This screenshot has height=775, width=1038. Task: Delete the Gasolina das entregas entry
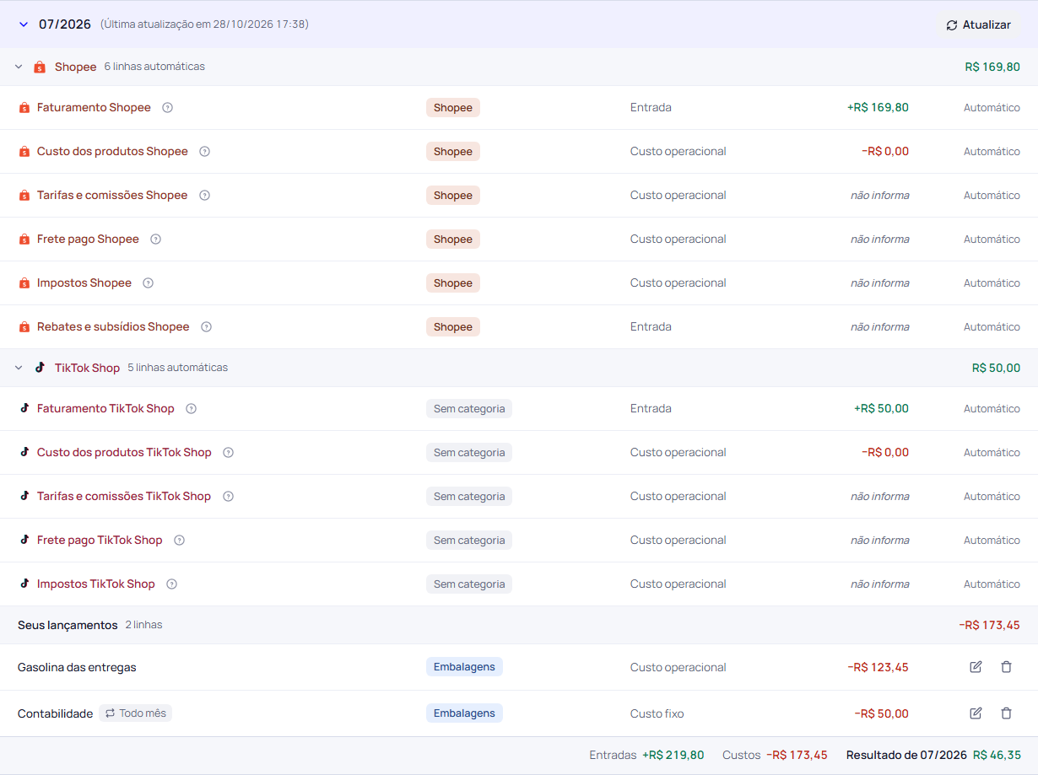[1006, 667]
